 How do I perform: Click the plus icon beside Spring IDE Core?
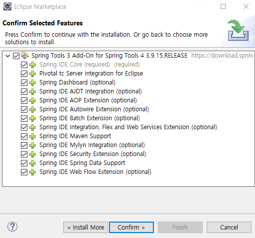pos(32,65)
